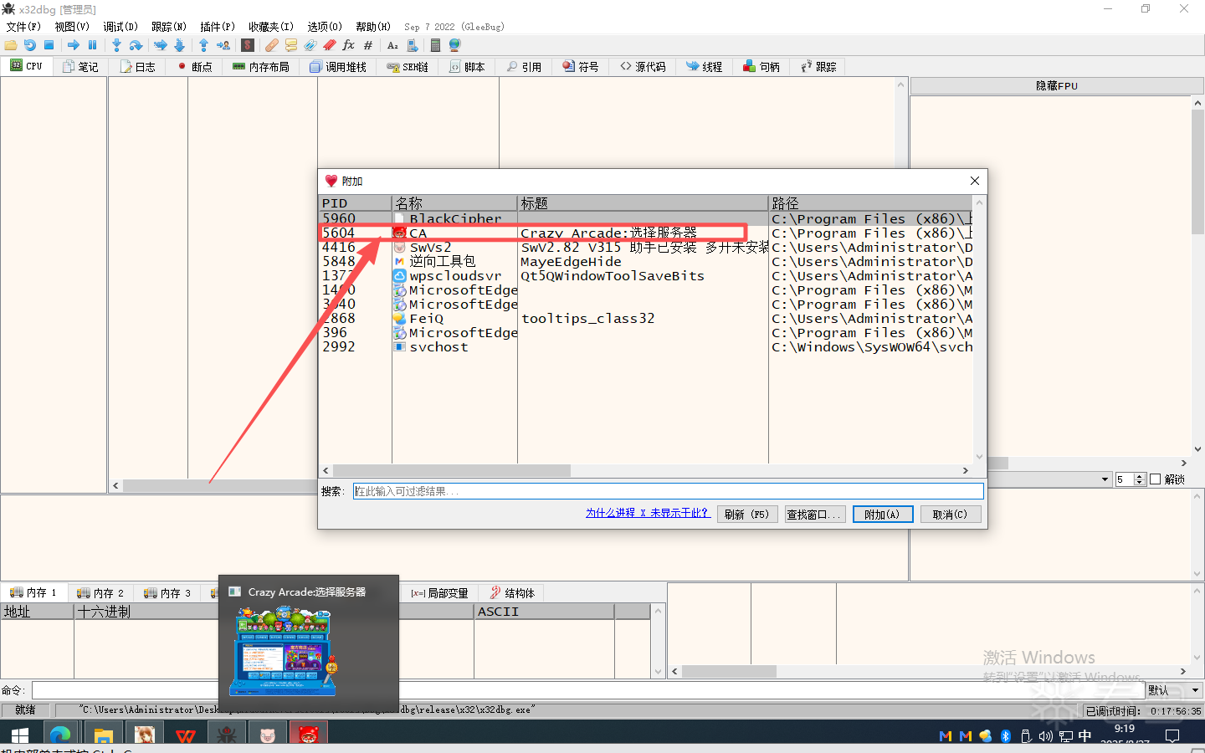Stop debugging with the blue square icon
The width and height of the screenshot is (1205, 753).
coord(49,45)
